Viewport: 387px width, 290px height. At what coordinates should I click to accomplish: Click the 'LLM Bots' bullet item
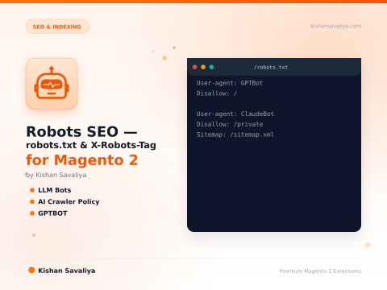pos(55,190)
